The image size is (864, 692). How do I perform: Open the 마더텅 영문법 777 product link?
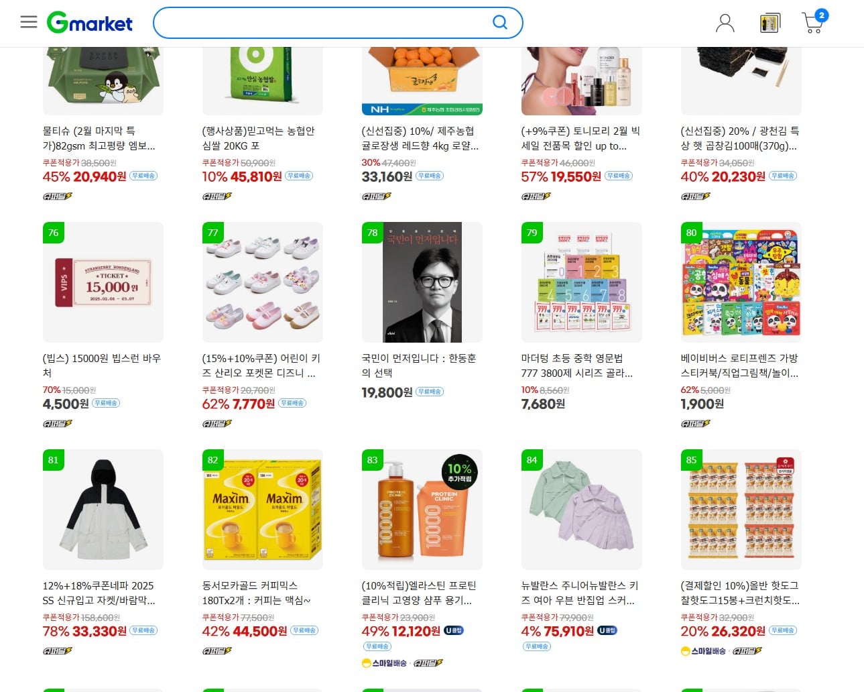[x=577, y=365]
